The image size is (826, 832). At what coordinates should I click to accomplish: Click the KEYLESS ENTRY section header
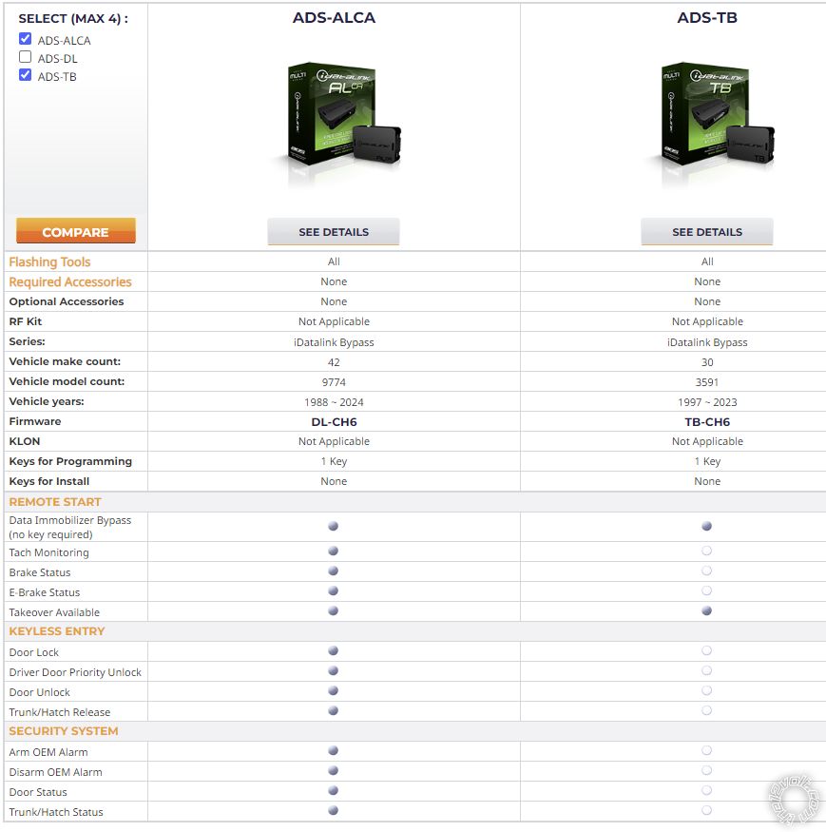[x=57, y=631]
